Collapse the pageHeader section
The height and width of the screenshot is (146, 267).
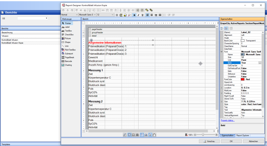(90, 29)
